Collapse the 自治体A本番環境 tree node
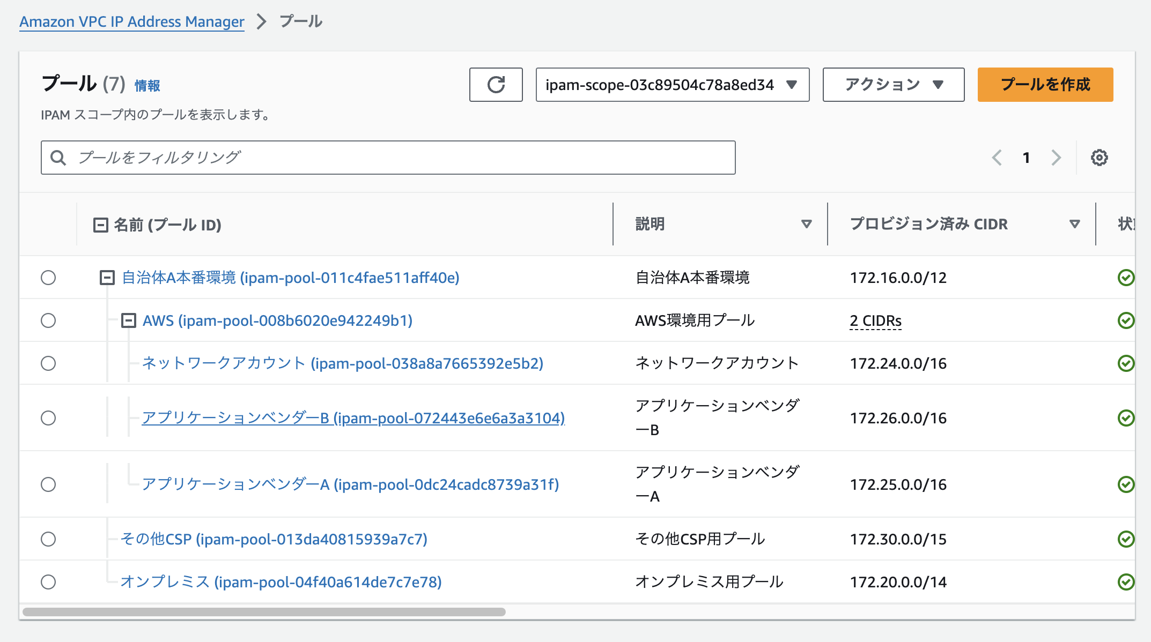 tap(107, 278)
